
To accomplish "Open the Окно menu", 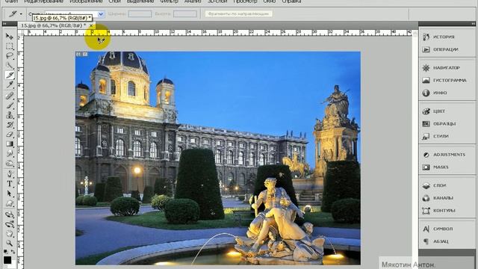I will 269,1.
